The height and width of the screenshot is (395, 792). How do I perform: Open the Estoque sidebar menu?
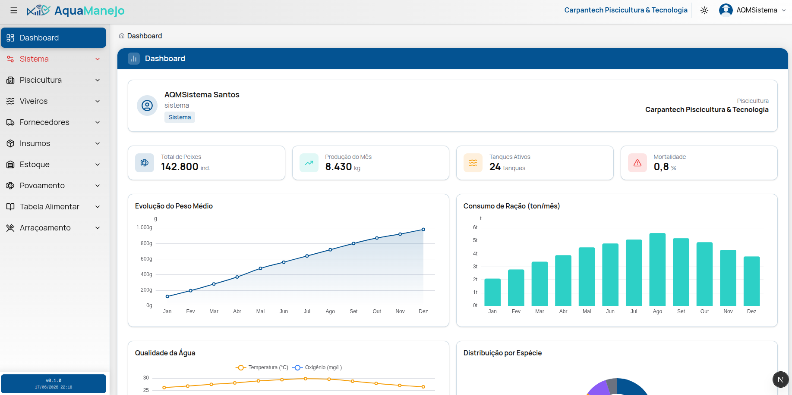coord(54,165)
